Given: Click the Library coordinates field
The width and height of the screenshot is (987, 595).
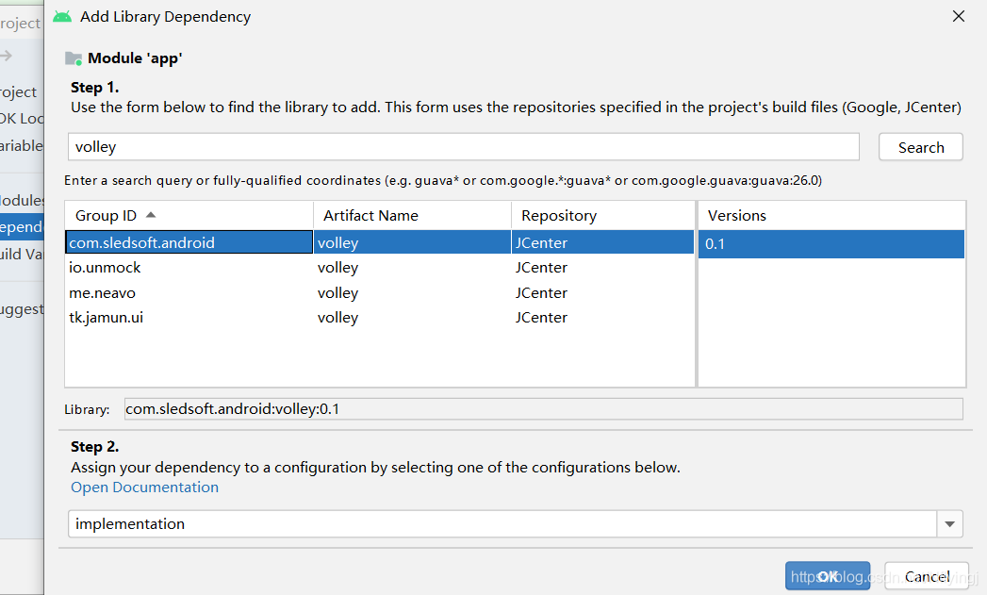Looking at the screenshot, I should [x=543, y=408].
